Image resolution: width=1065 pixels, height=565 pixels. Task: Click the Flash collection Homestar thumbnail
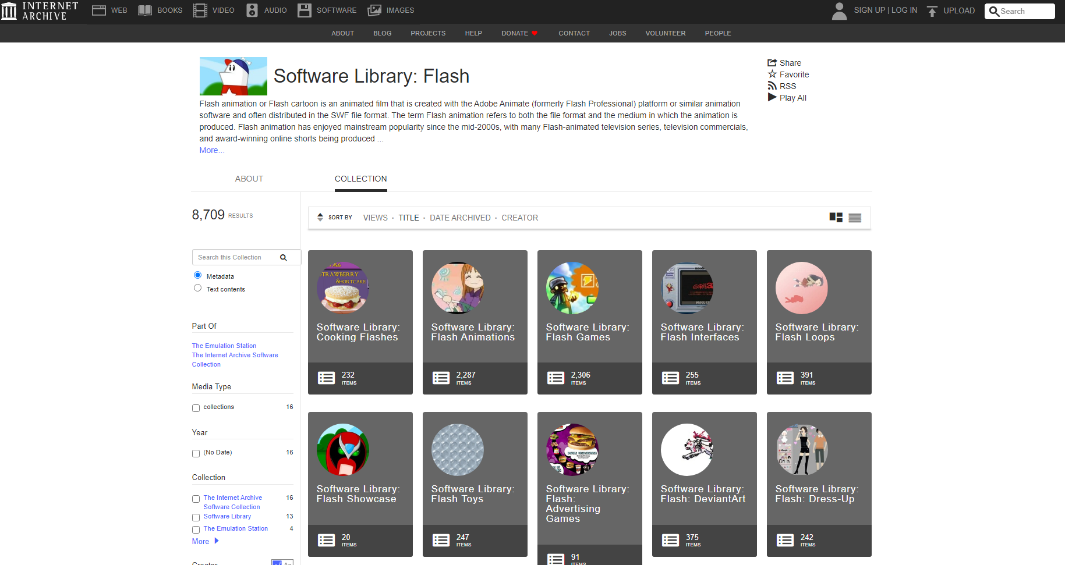coord(233,76)
